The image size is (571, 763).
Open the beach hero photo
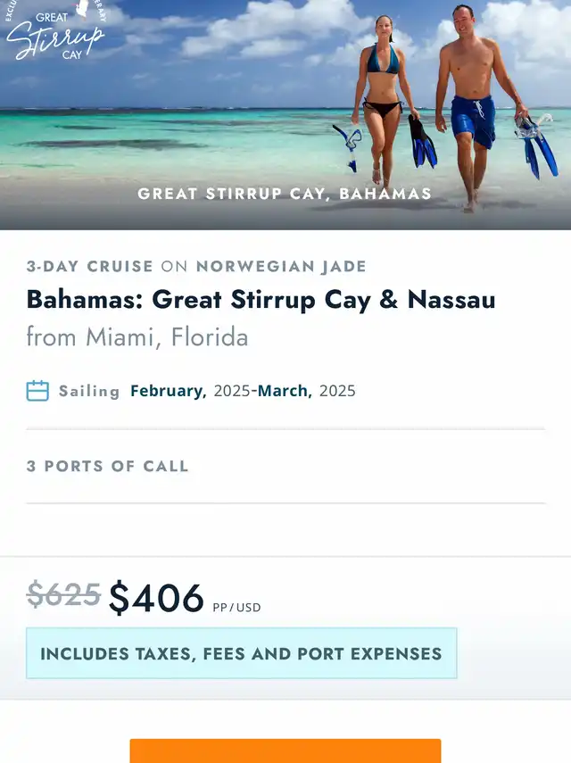[285, 115]
